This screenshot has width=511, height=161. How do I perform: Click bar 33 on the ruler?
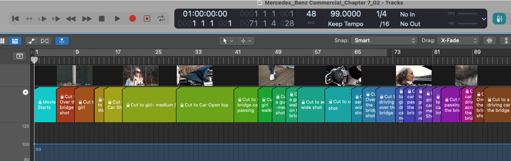(198, 52)
